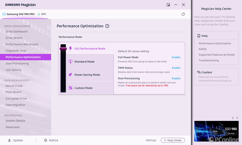
Task: Toggle the compact window mode icon
Action: 168,5
